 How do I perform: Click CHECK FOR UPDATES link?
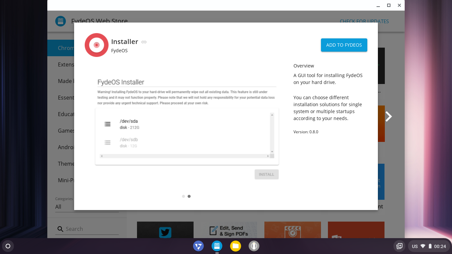point(364,21)
